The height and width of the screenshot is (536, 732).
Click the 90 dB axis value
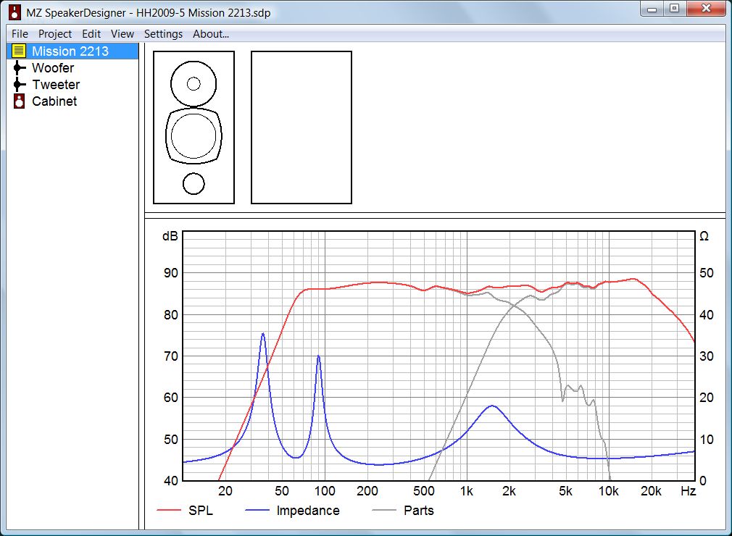pyautogui.click(x=171, y=273)
